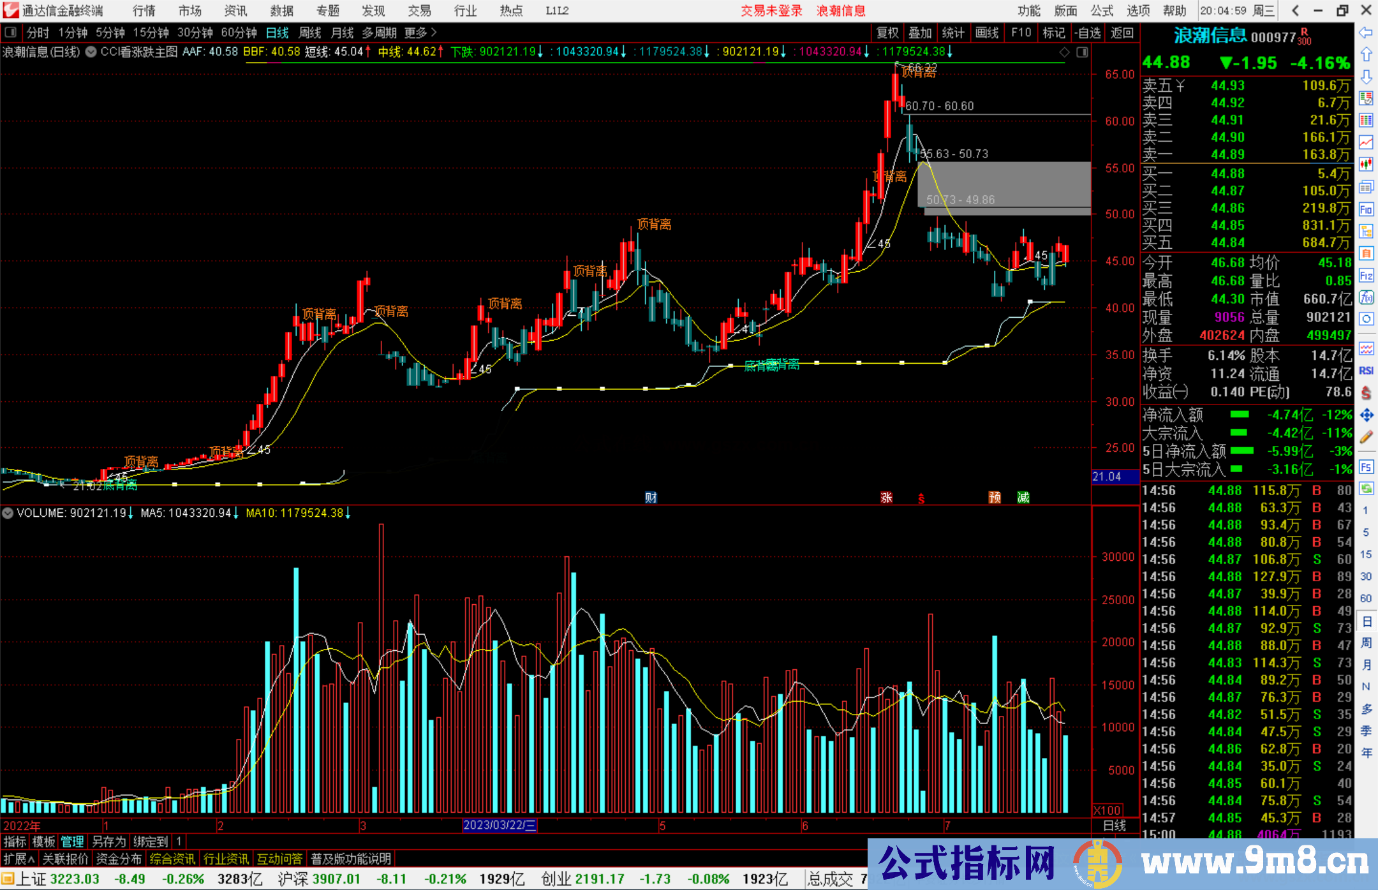Open the RSI indicator from the sidebar
1378x890 pixels.
click(1366, 371)
